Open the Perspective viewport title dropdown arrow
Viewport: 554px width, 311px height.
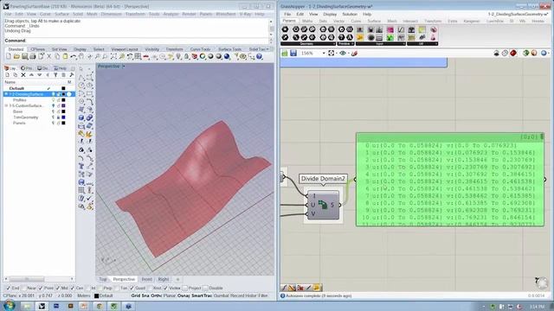click(x=123, y=67)
